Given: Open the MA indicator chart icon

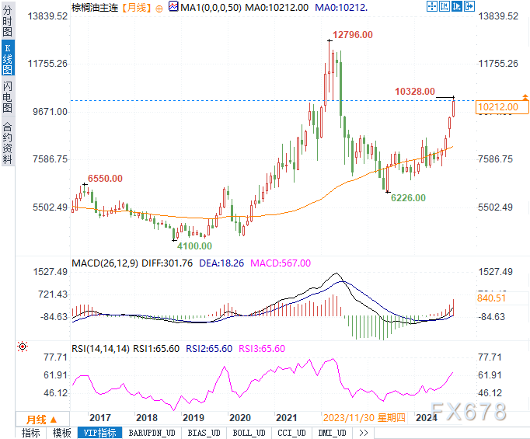Looking at the screenshot, I should [x=173, y=6].
